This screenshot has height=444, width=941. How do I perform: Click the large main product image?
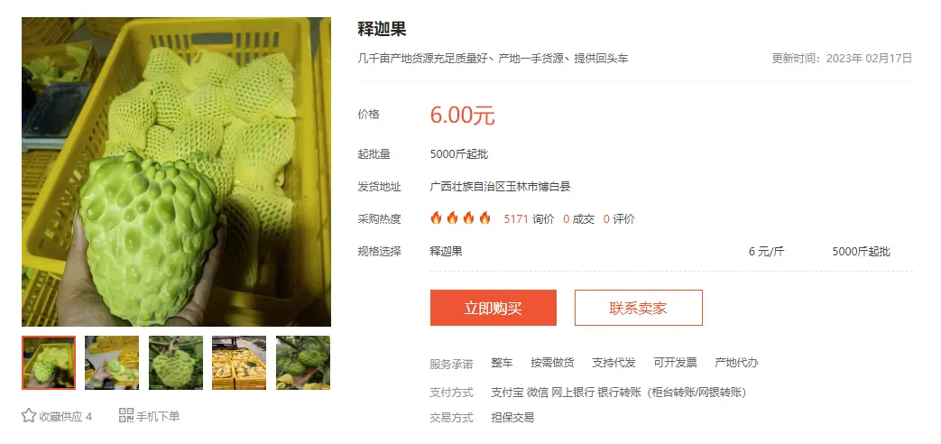pyautogui.click(x=177, y=171)
